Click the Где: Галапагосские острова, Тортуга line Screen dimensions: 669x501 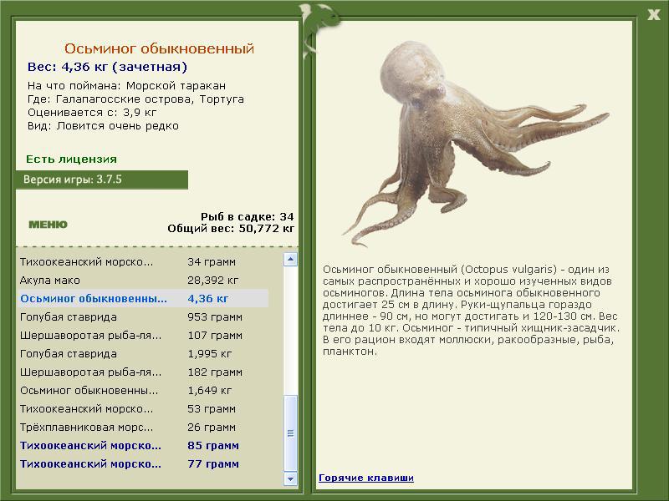point(135,99)
